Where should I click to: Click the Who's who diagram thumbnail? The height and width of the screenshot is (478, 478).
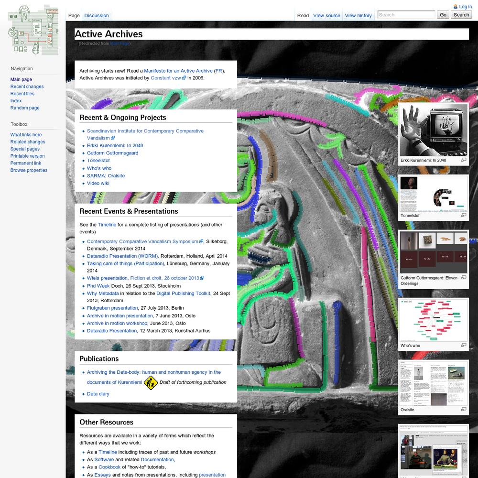pos(433,320)
